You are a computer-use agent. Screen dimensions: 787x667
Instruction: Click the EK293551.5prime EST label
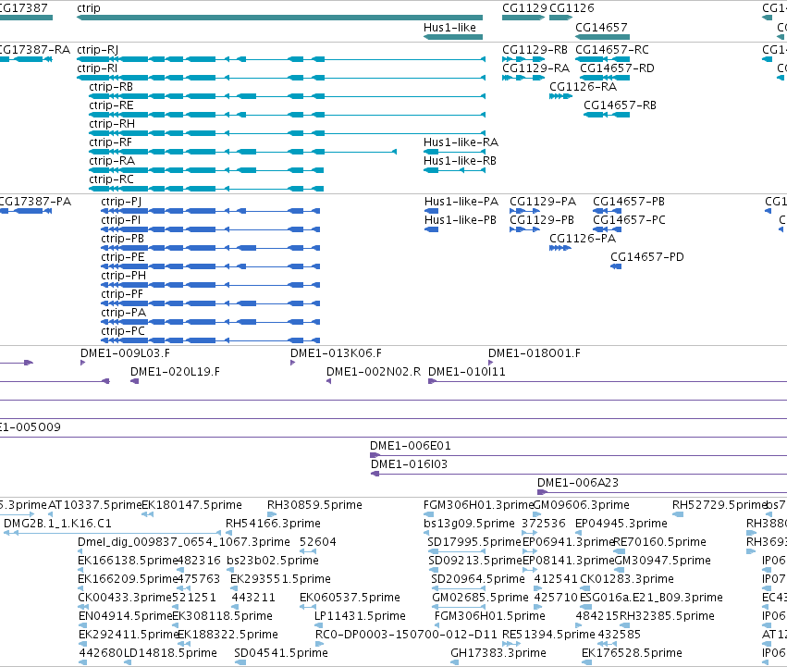tap(280, 580)
